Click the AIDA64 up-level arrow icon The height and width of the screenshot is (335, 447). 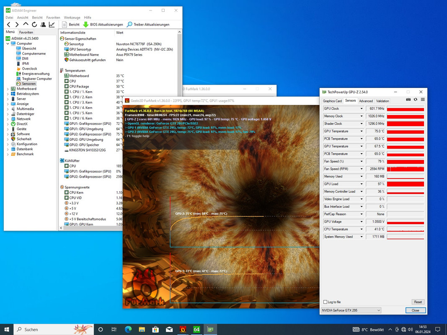coord(26,25)
